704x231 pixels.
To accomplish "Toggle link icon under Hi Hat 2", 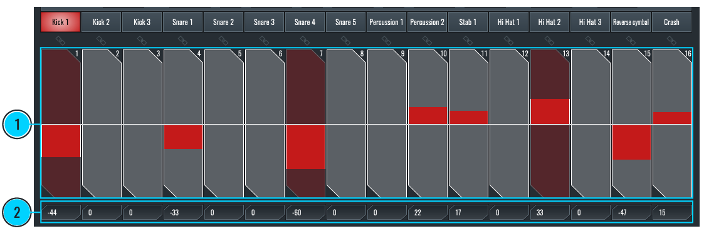I will click(x=550, y=40).
